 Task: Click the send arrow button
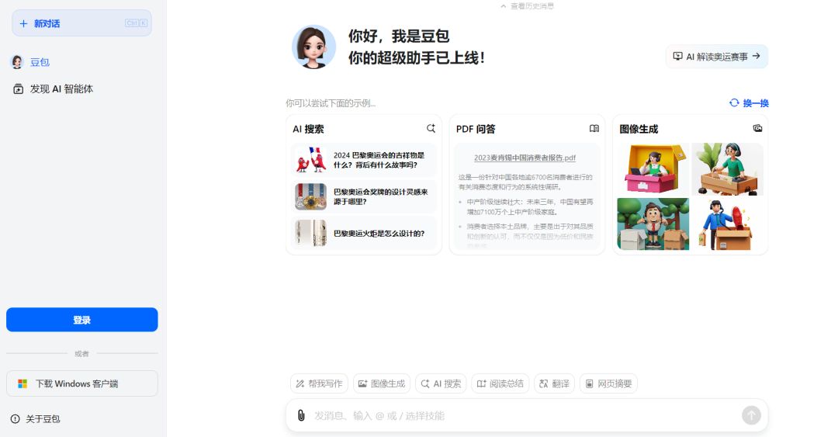[x=751, y=415]
